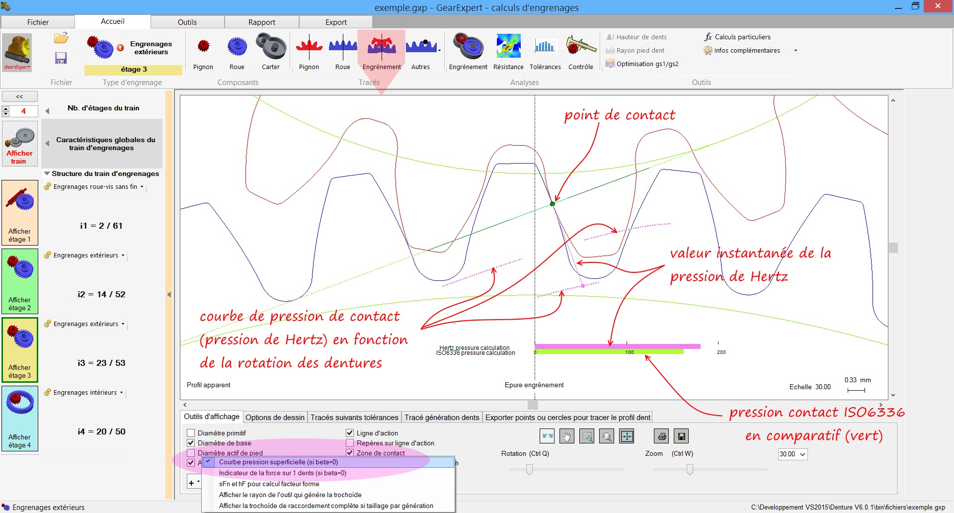Show étage 2 gear icon
The image size is (954, 513).
pyautogui.click(x=20, y=281)
